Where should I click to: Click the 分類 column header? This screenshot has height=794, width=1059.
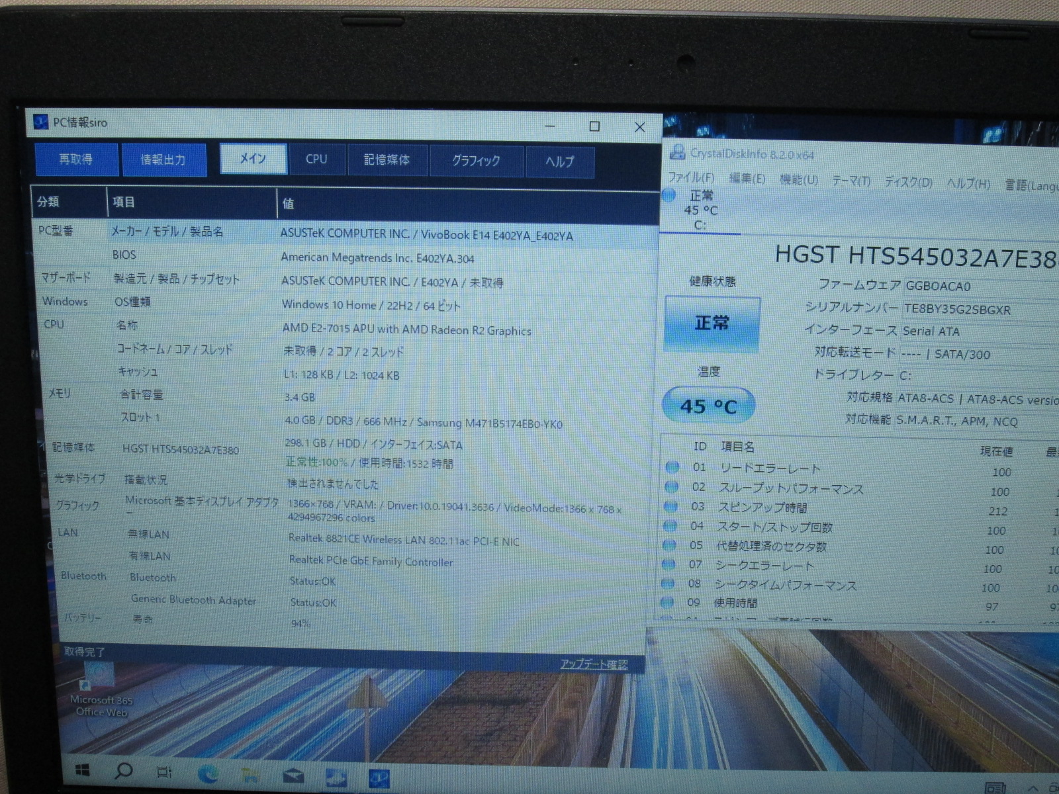tap(69, 202)
